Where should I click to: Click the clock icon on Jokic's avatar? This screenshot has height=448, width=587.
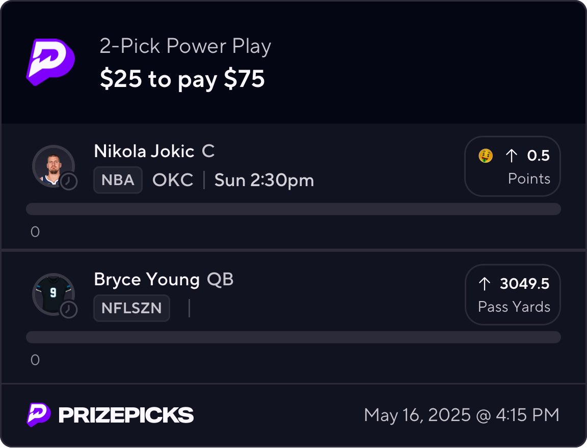tap(69, 181)
